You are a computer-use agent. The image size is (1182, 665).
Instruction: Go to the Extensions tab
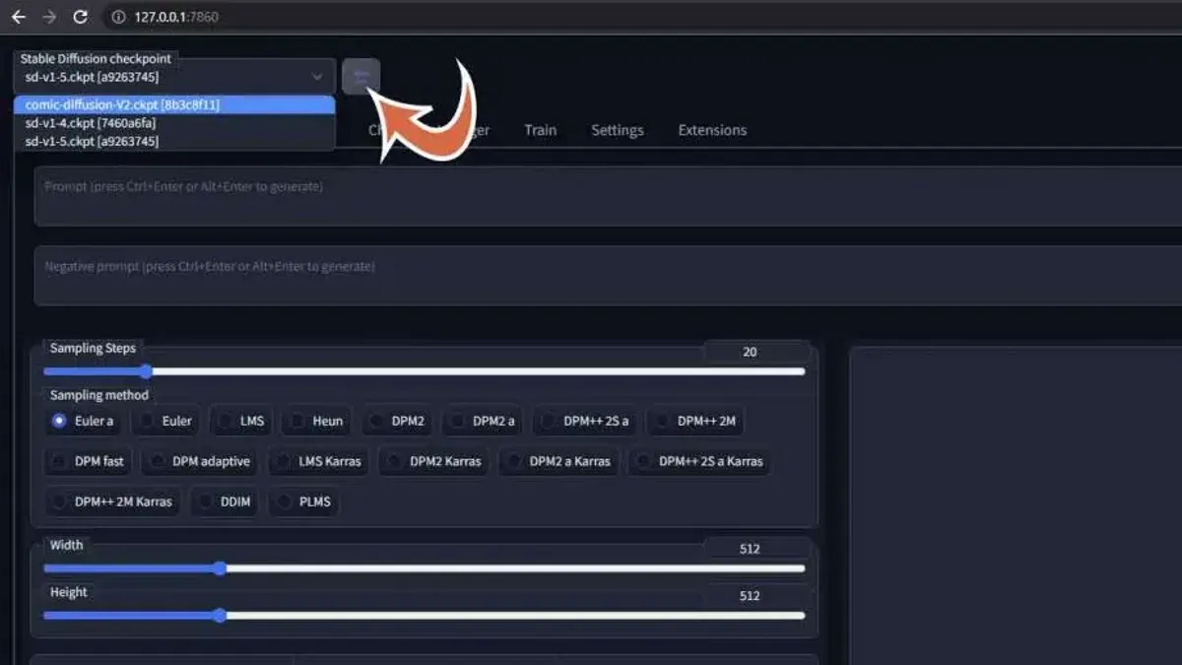pyautogui.click(x=712, y=130)
